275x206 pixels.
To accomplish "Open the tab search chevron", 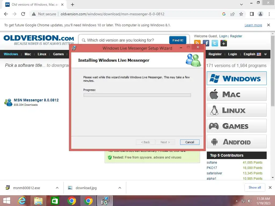I will [x=241, y=5].
